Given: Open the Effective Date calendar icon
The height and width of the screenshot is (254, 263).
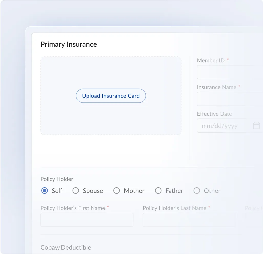Looking at the screenshot, I should click(256, 125).
